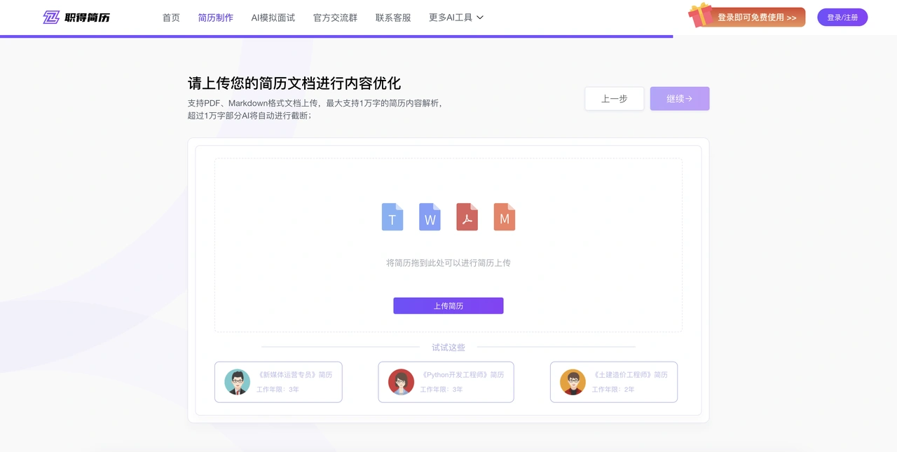
Task: Click the heading 请上传您的简历文档进行内容优化
Action: point(294,83)
